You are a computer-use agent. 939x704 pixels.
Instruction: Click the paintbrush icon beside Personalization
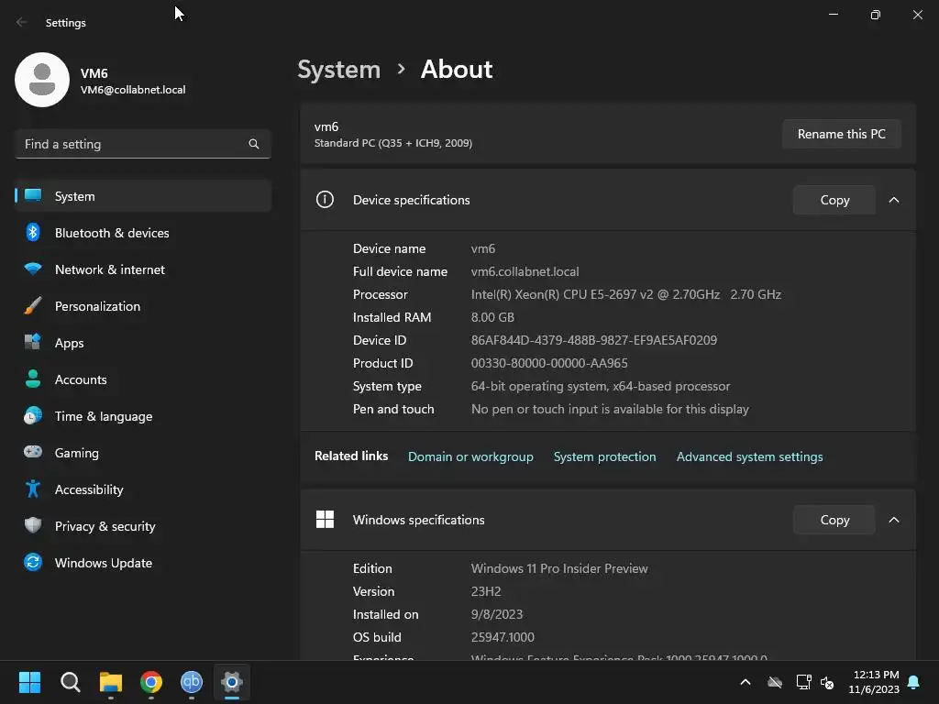click(x=33, y=305)
